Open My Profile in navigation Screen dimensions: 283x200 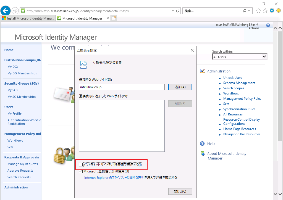tap(14, 113)
